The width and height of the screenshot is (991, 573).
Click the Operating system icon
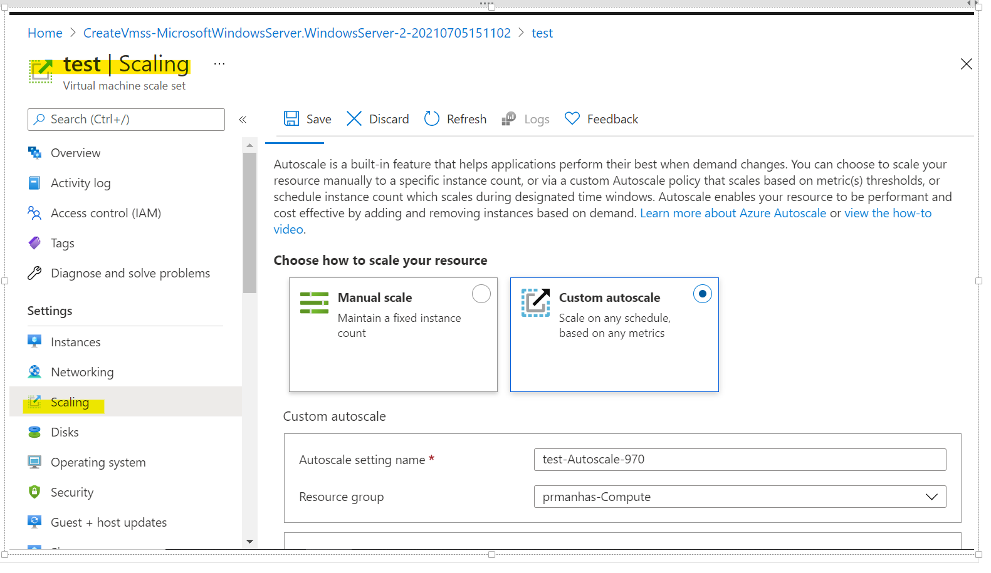pos(34,462)
